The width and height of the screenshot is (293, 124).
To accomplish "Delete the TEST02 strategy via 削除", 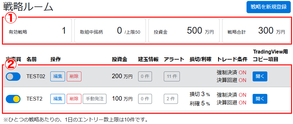I will [x=74, y=76].
